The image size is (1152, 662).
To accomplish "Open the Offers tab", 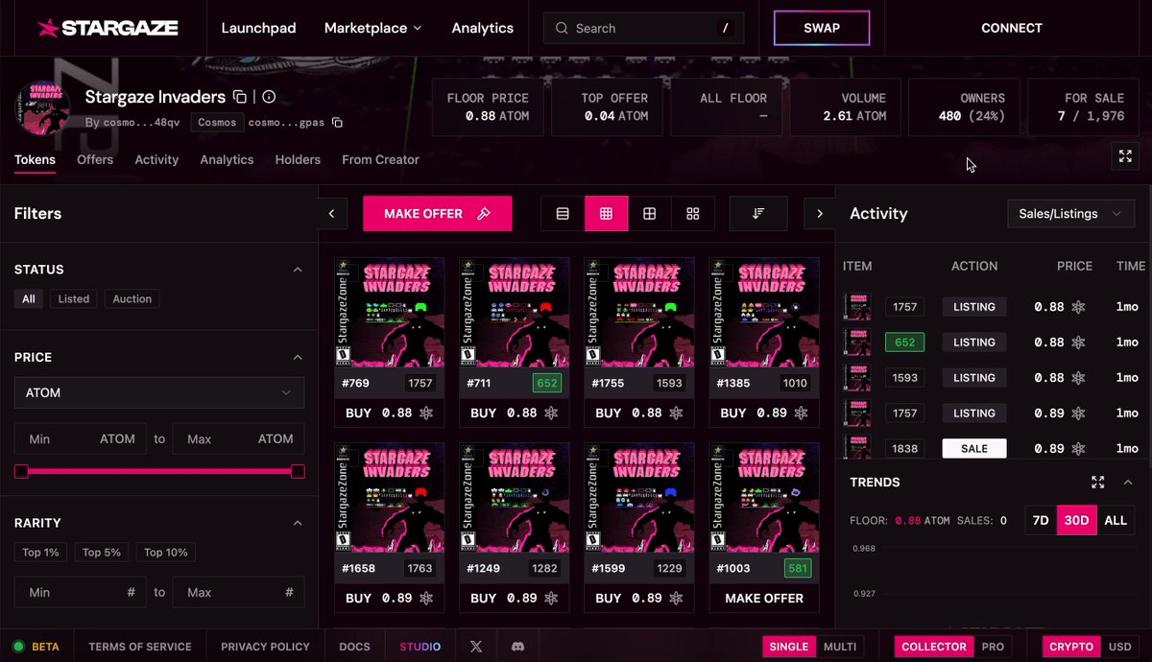I will point(95,160).
